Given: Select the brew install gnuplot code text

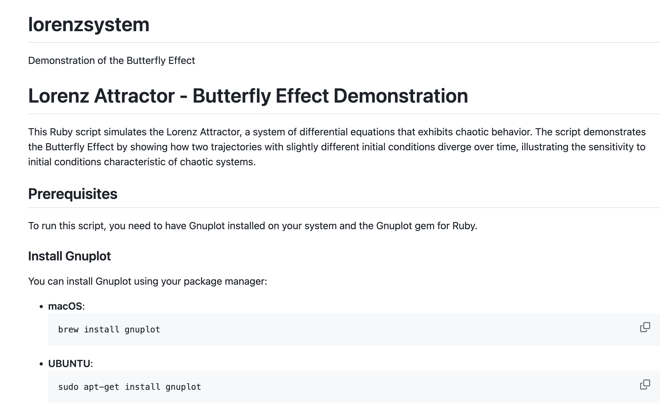Looking at the screenshot, I should (x=109, y=329).
